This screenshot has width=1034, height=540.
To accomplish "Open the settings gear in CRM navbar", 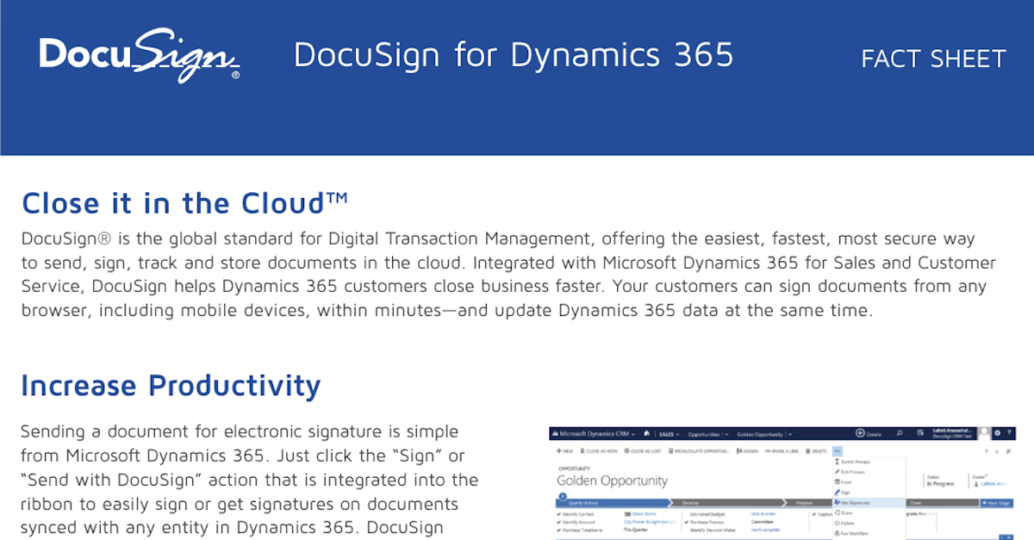I will (997, 433).
